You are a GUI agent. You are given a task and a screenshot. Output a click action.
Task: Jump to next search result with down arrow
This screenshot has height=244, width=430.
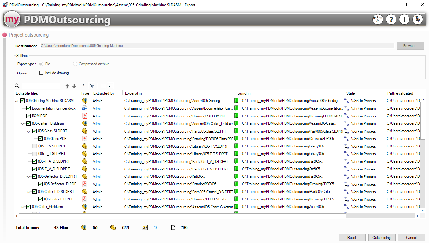point(74,86)
